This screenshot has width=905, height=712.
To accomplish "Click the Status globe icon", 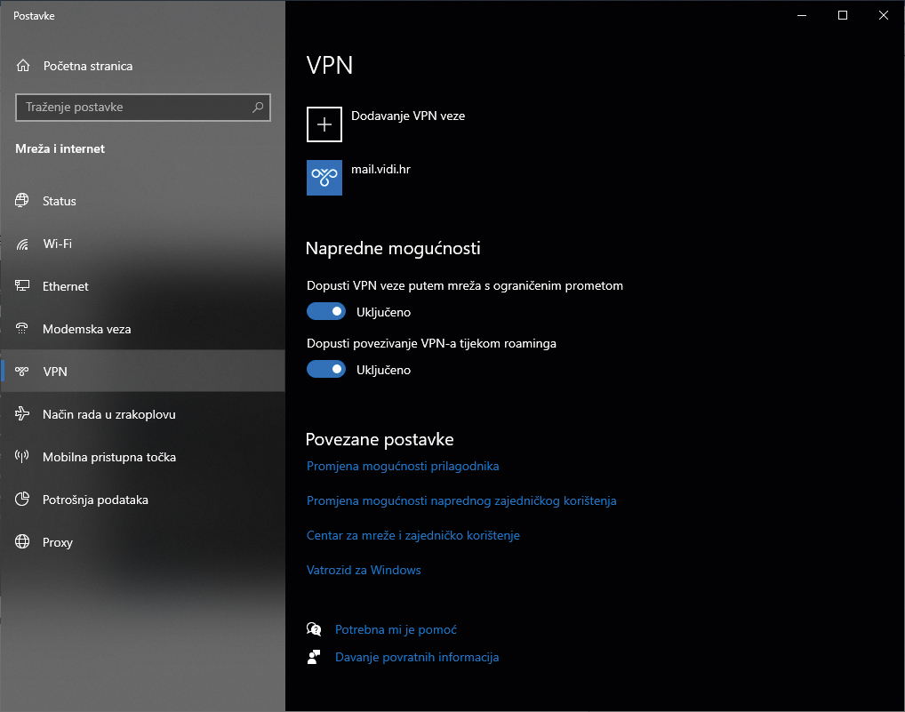I will tap(23, 201).
